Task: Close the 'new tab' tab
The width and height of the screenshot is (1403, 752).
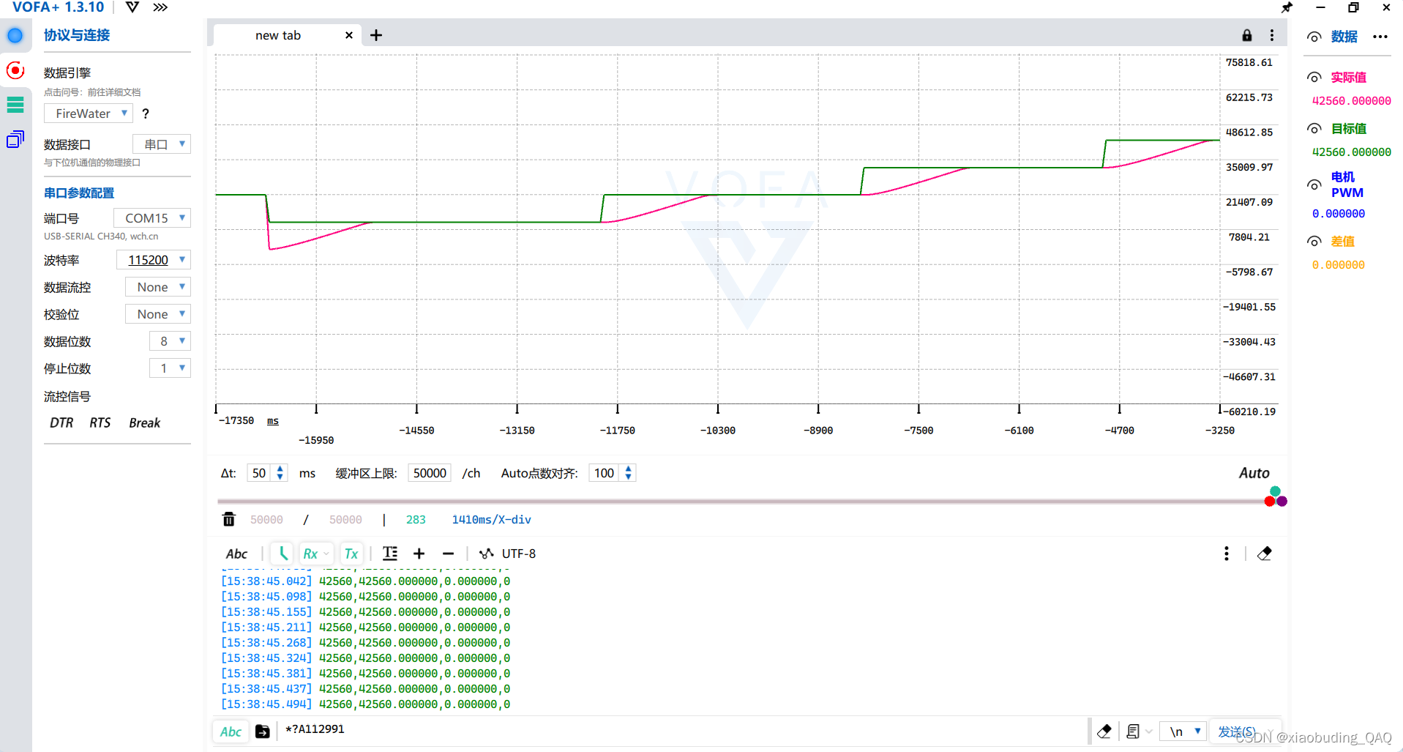Action: [349, 35]
